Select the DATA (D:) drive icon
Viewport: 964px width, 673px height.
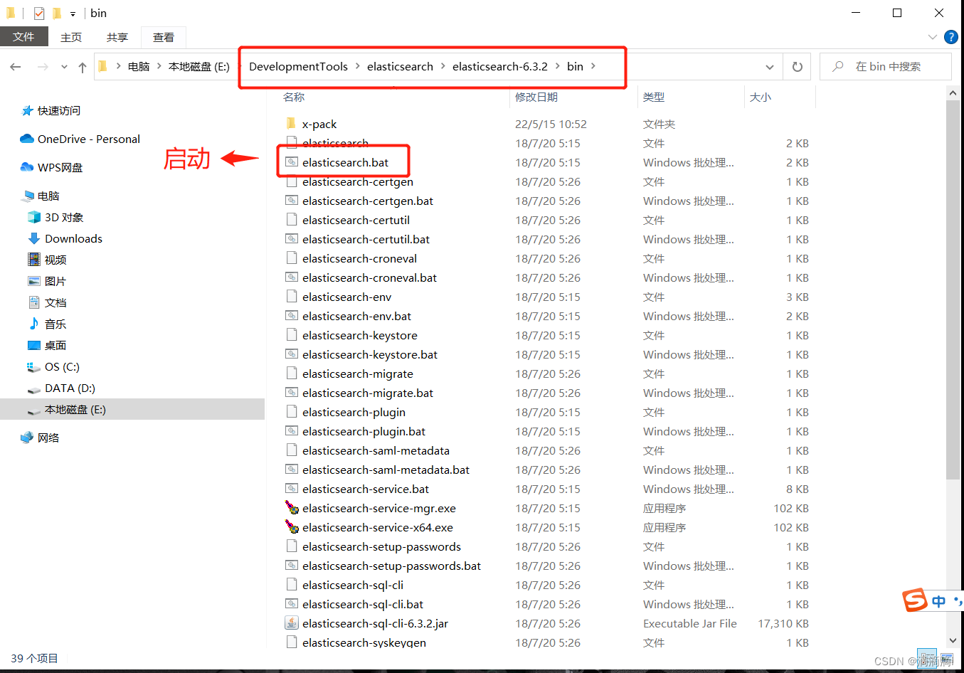coord(34,389)
